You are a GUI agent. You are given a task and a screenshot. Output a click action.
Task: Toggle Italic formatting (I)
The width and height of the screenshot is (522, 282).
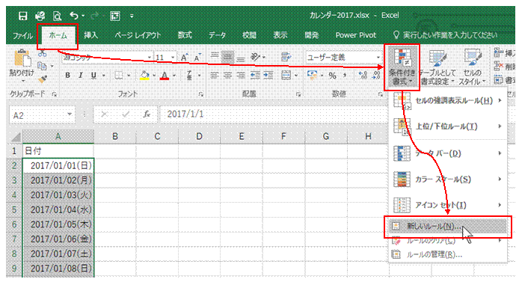[80, 76]
